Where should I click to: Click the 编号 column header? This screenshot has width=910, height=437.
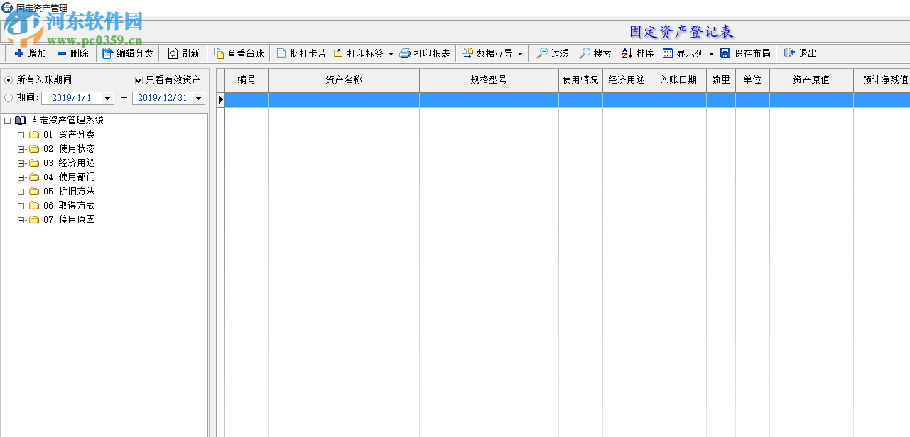click(x=247, y=80)
